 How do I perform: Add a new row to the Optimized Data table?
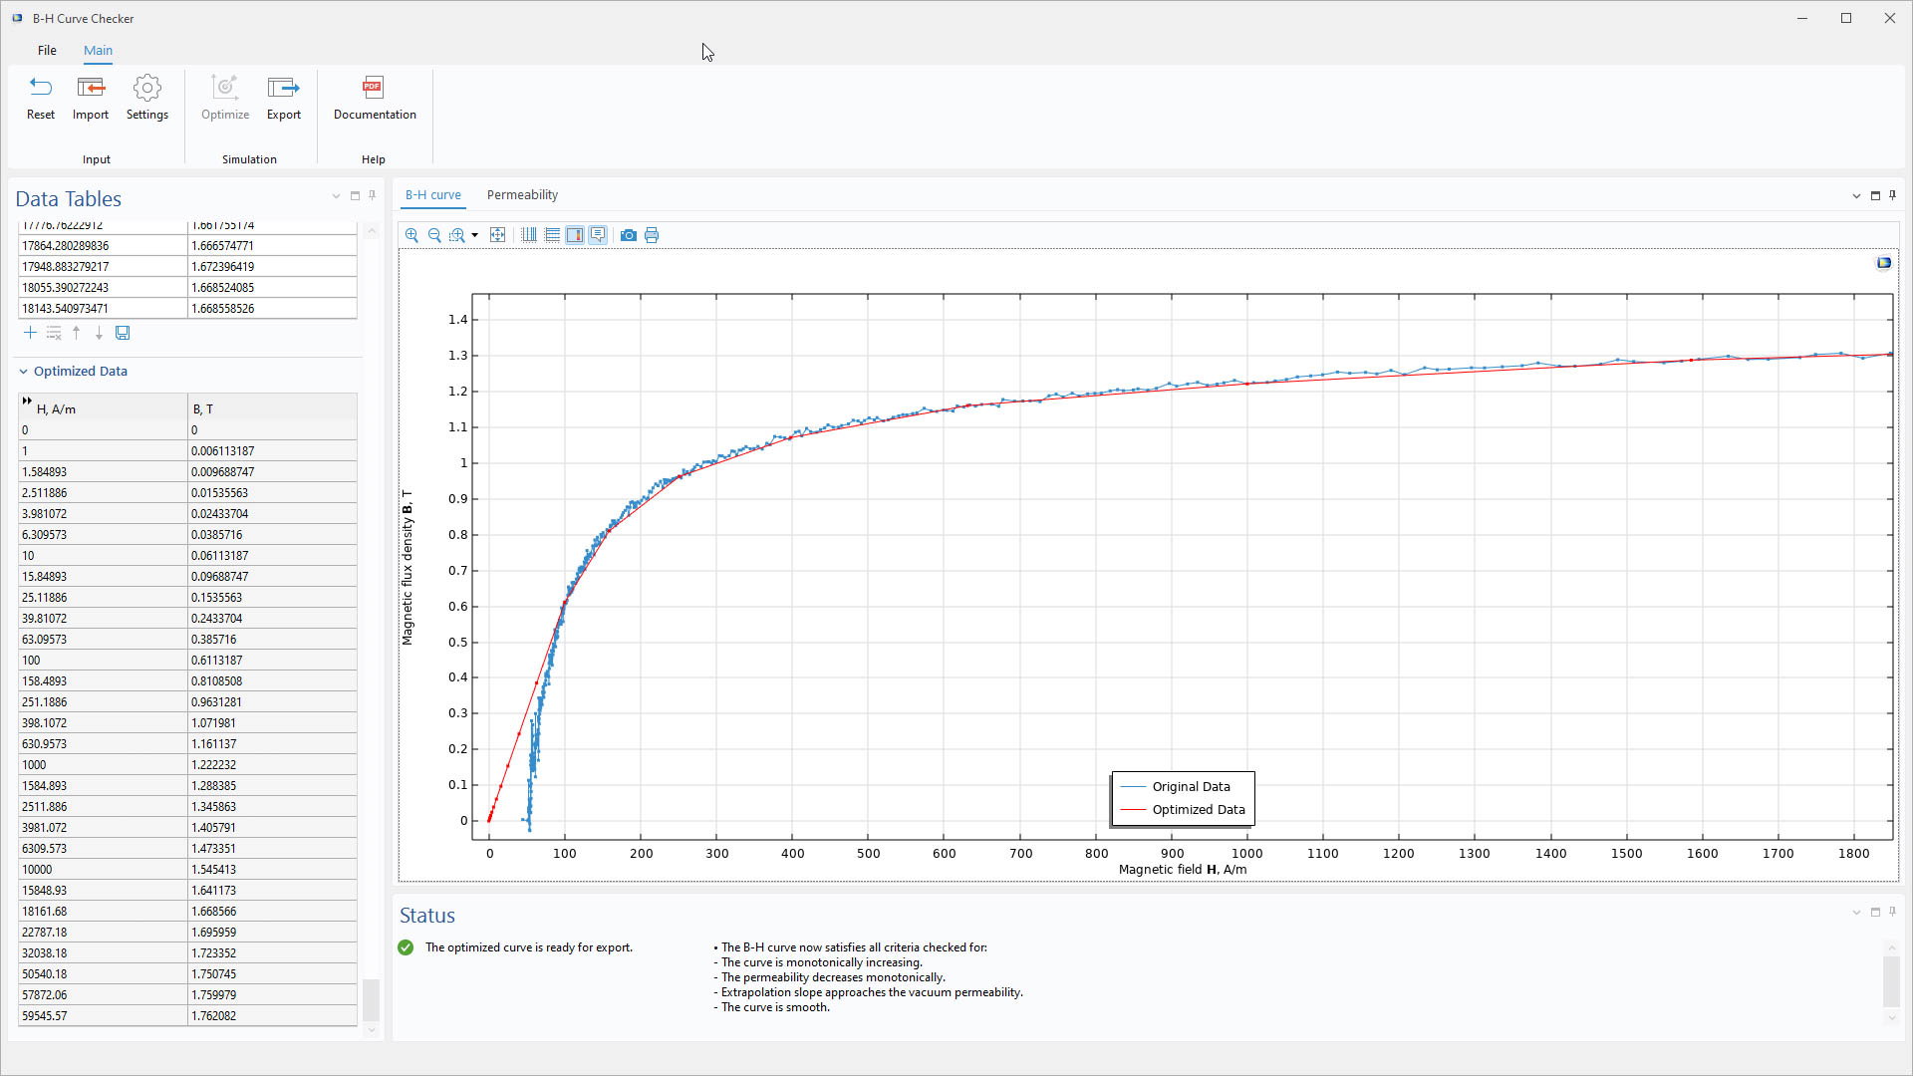(x=30, y=333)
